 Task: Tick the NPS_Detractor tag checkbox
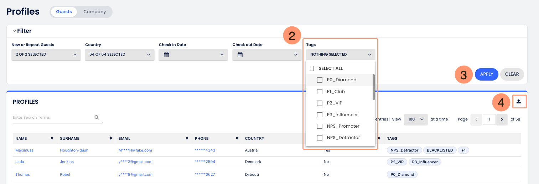point(320,138)
